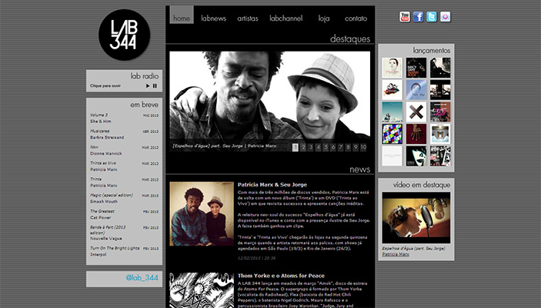Show slide 8 in destaques
Screen dimensions: 541x308
(348, 147)
